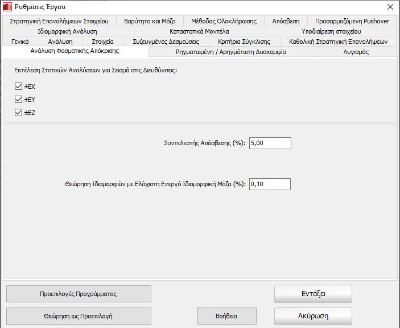The image size is (400, 328).
Task: Switch to the Ανάλυση tab
Action: [x=60, y=42]
